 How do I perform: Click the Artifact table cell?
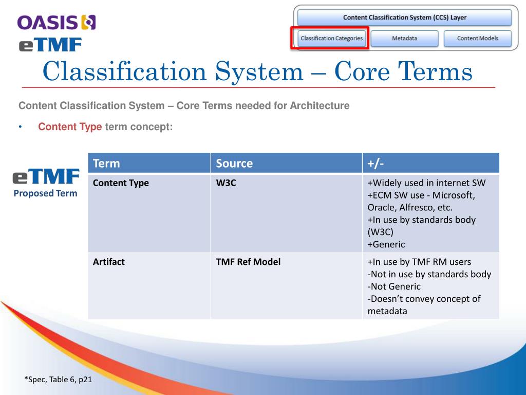(x=149, y=286)
